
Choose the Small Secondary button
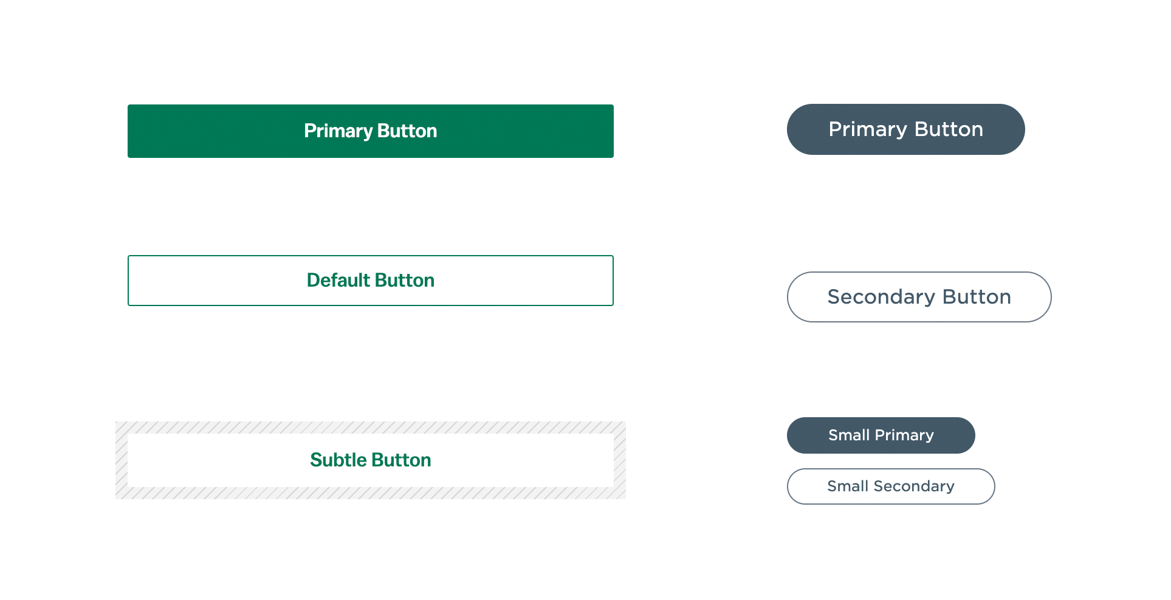click(x=891, y=486)
